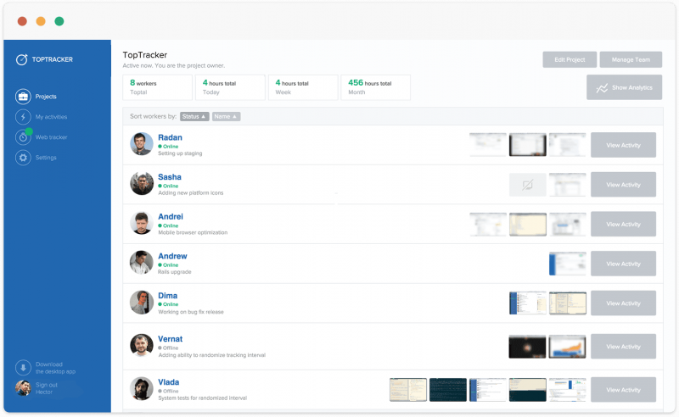Viewport: 679px width, 417px height.
Task: Open Vernat's dark screenshot thumbnail
Action: point(527,347)
